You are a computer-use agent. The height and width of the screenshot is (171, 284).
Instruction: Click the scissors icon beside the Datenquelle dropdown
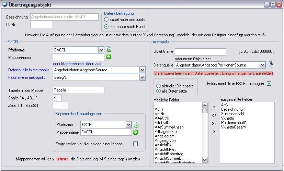click(x=271, y=63)
